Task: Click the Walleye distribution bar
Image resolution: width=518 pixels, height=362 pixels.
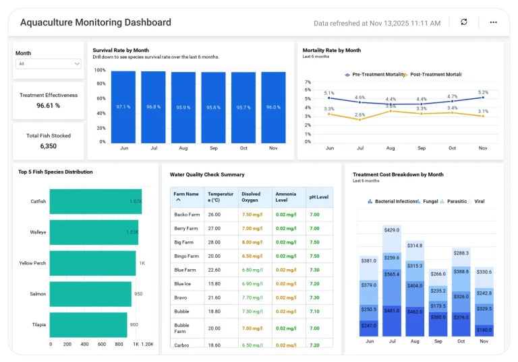Action: pyautogui.click(x=94, y=232)
